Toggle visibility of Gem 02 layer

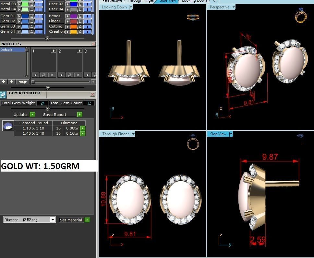point(39,21)
